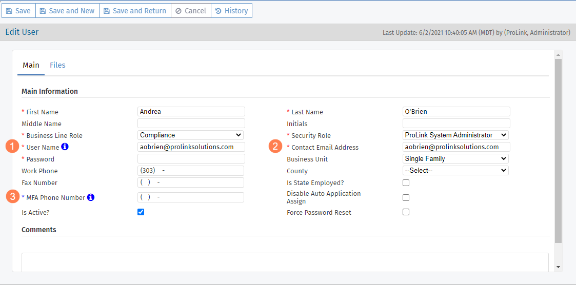The width and height of the screenshot is (576, 285).
Task: Open the County select dropdown
Action: pyautogui.click(x=455, y=171)
